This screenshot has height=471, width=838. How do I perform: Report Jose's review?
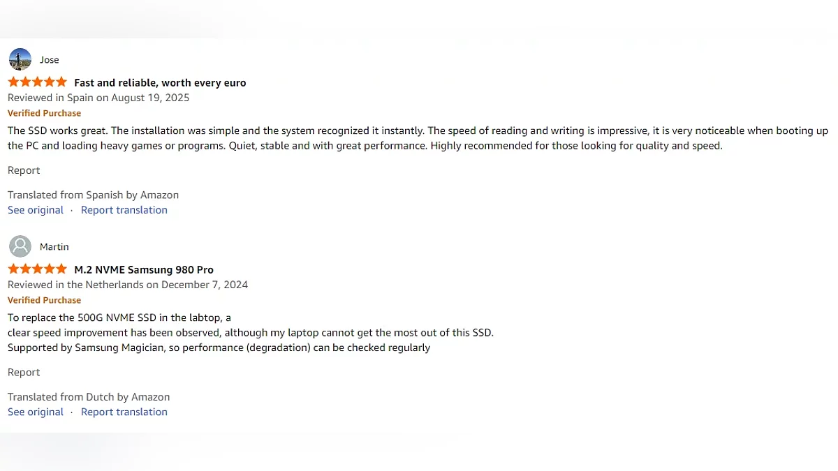point(24,170)
